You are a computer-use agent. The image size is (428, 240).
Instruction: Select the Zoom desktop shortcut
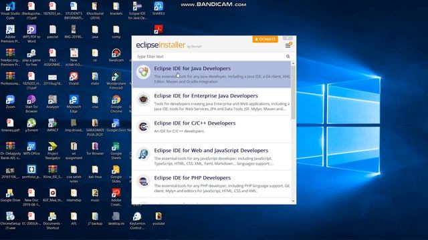coord(11,102)
